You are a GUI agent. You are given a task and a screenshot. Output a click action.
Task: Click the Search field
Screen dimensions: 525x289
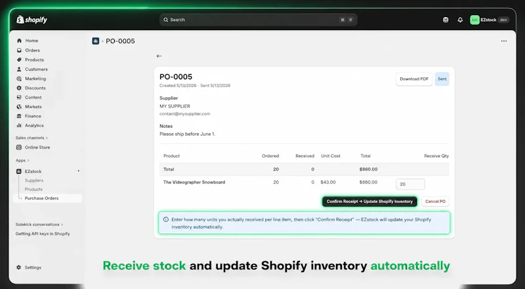click(x=258, y=20)
